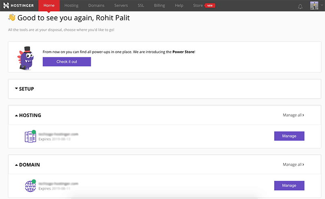325x199 pixels.
Task: Collapse the DOMAIN section
Action: click(27, 165)
